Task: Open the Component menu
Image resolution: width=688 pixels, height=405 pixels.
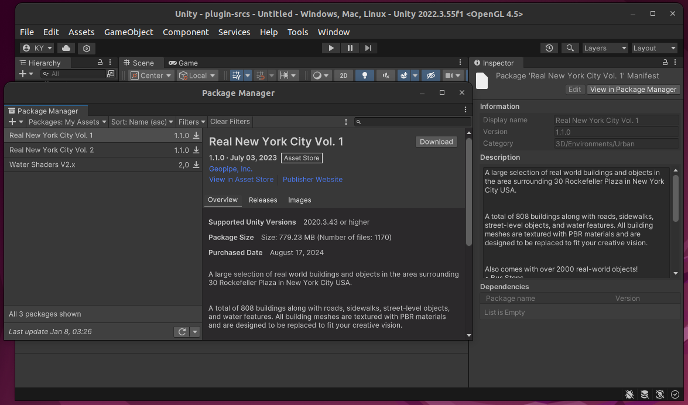Action: (186, 32)
